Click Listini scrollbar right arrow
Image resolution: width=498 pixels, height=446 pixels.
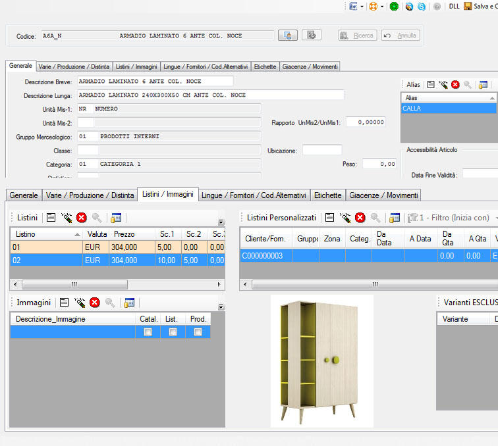[x=219, y=284]
